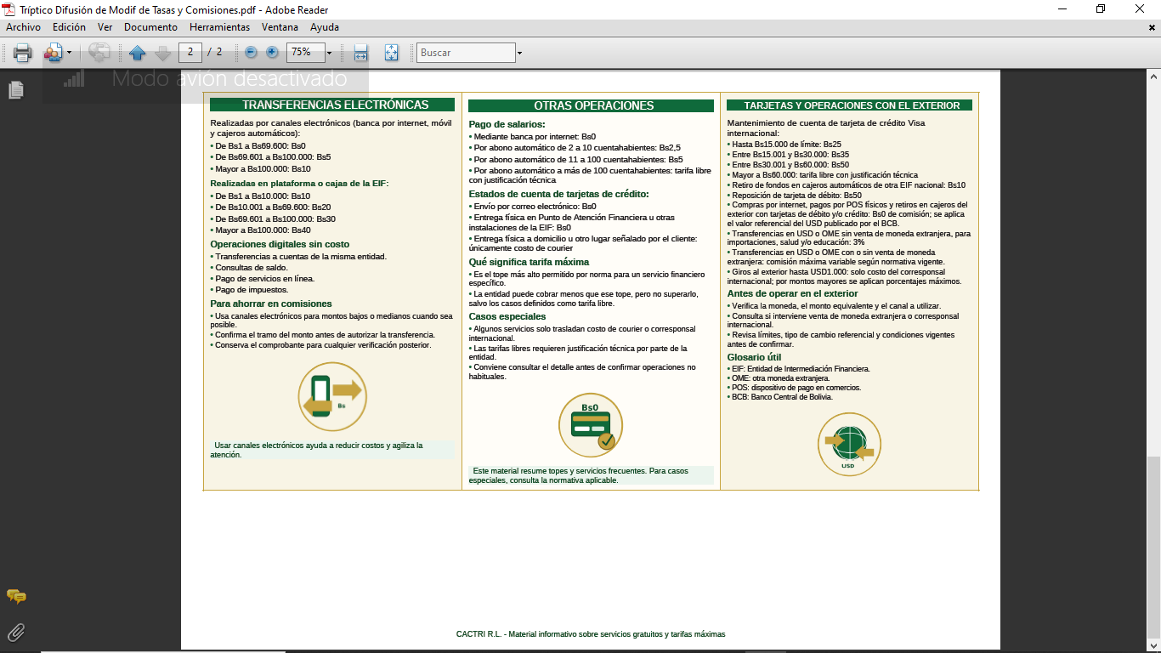Open the Pages thumbnail panel icon

(16, 89)
